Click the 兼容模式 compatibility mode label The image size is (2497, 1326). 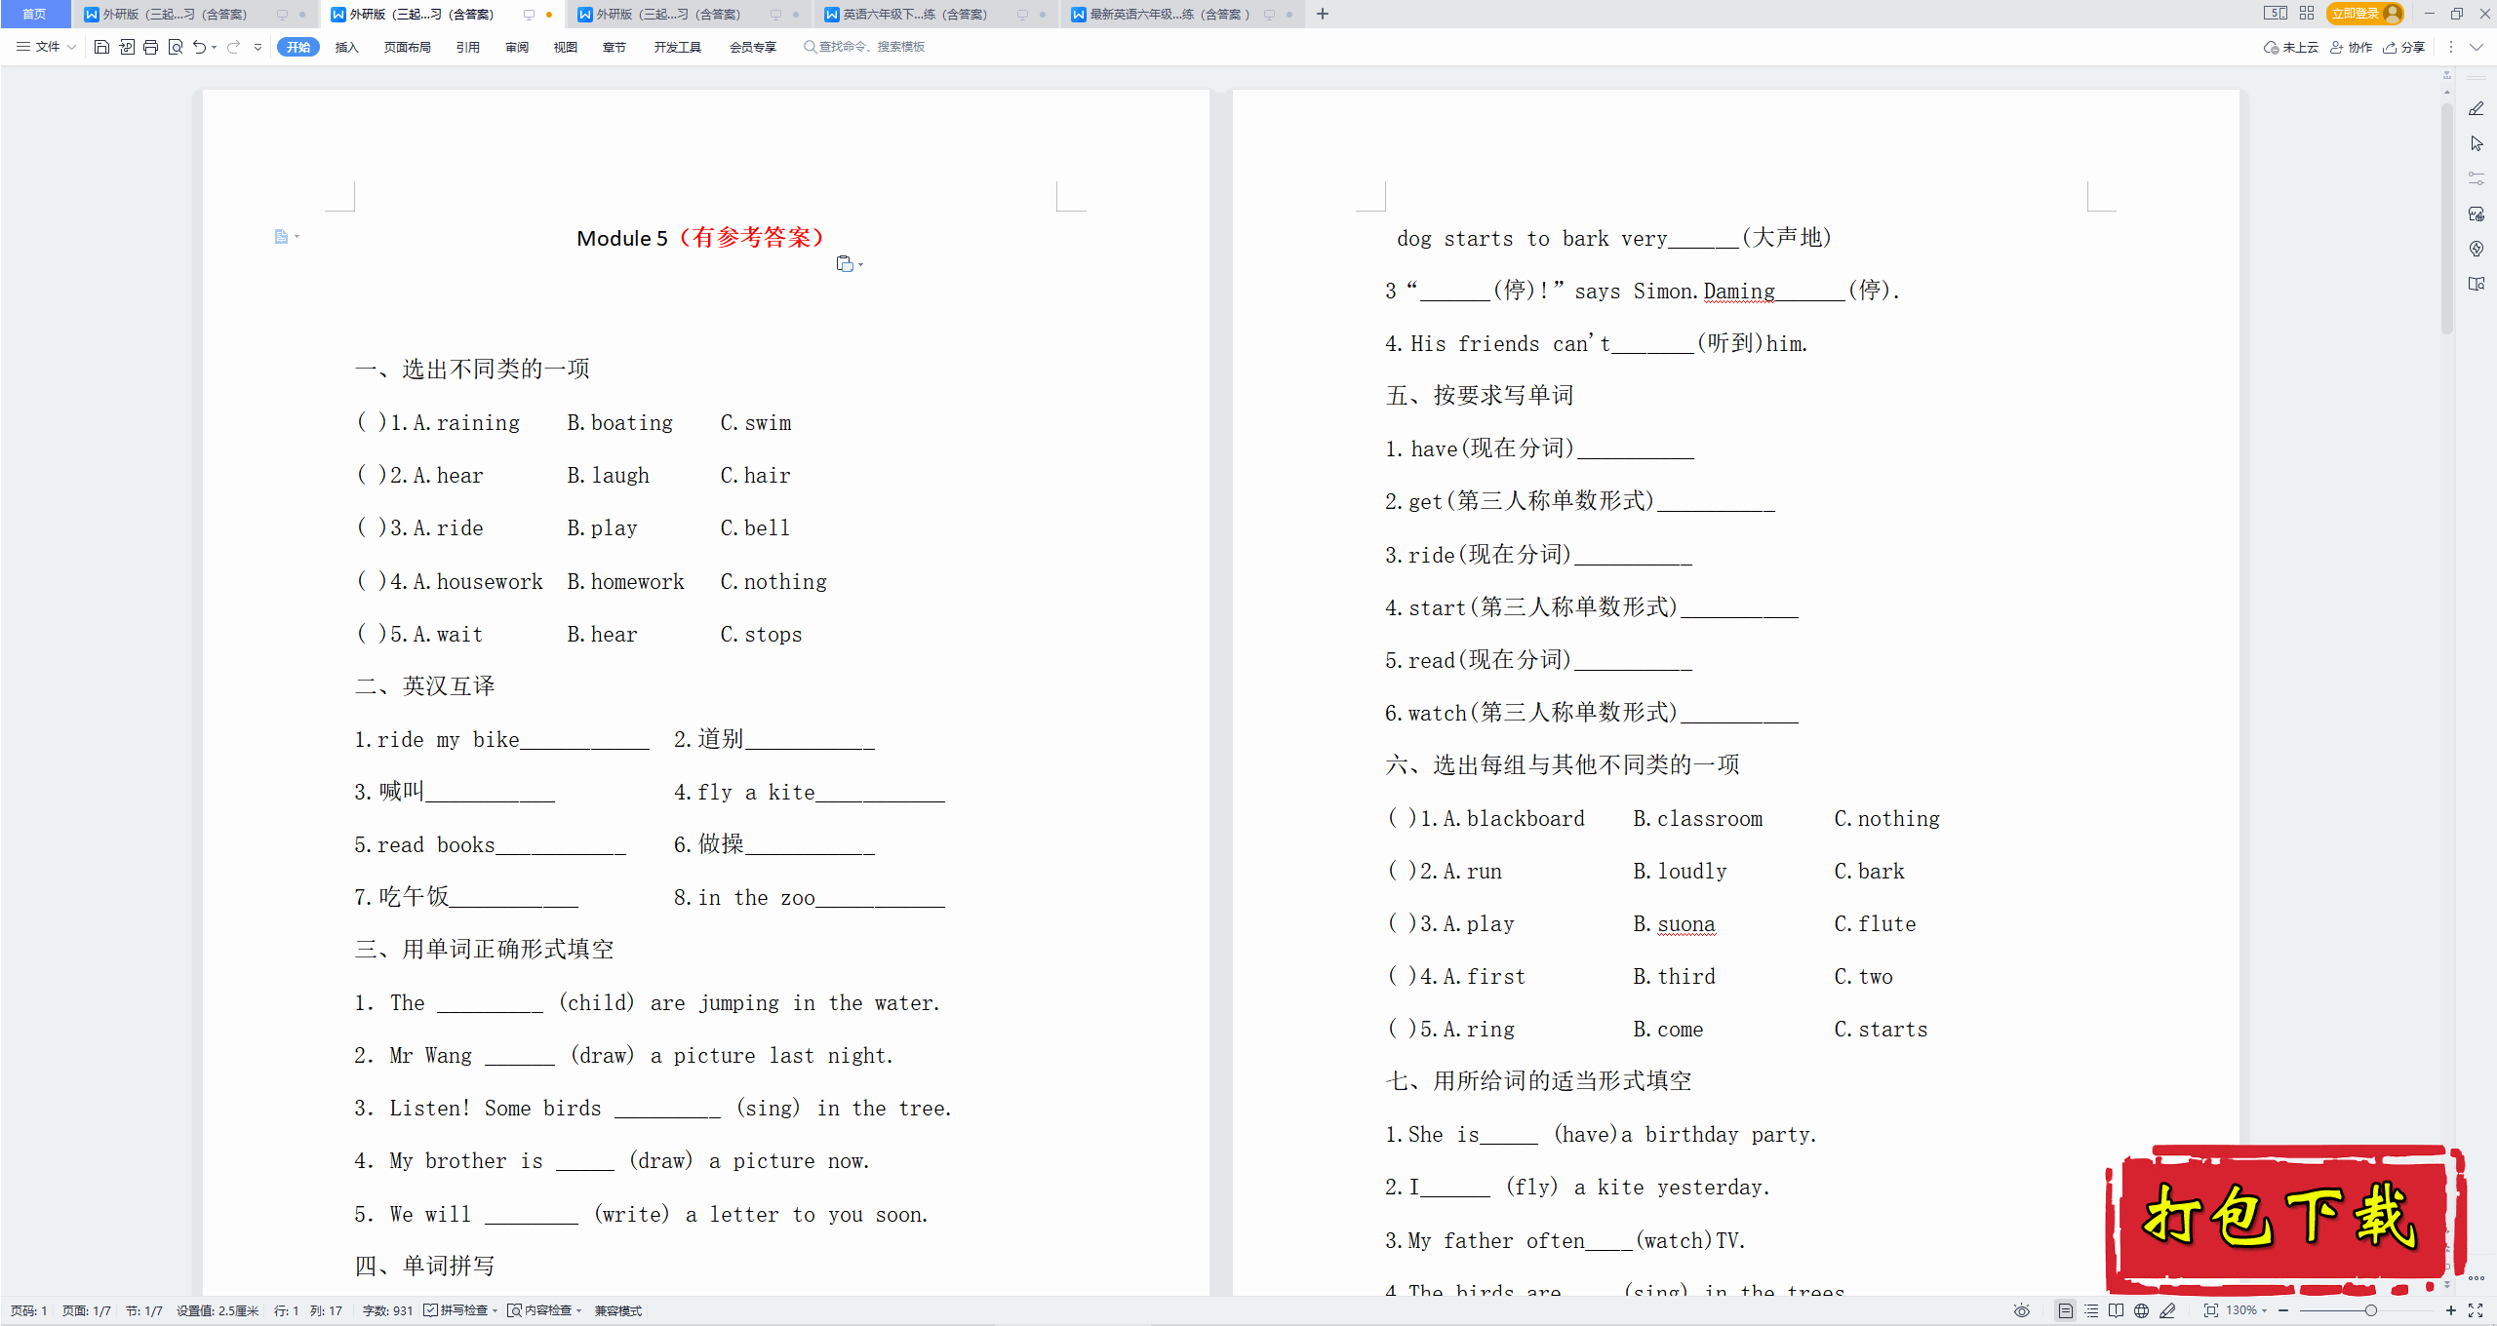[618, 1310]
